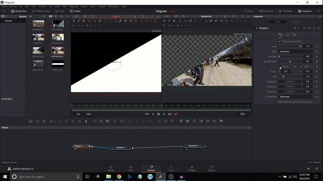The image size is (323, 181).
Task: Jump to the first frame
Action: pyautogui.click(x=147, y=114)
